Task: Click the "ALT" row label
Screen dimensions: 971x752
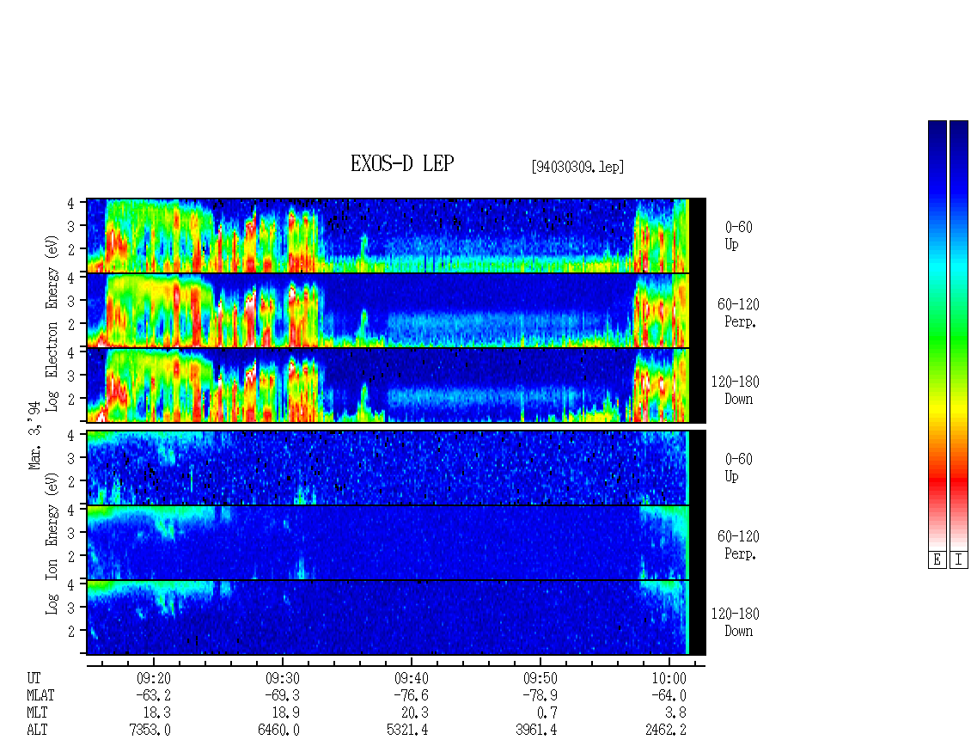Action: pyautogui.click(x=37, y=731)
